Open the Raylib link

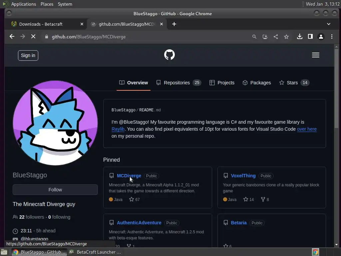pyautogui.click(x=118, y=129)
